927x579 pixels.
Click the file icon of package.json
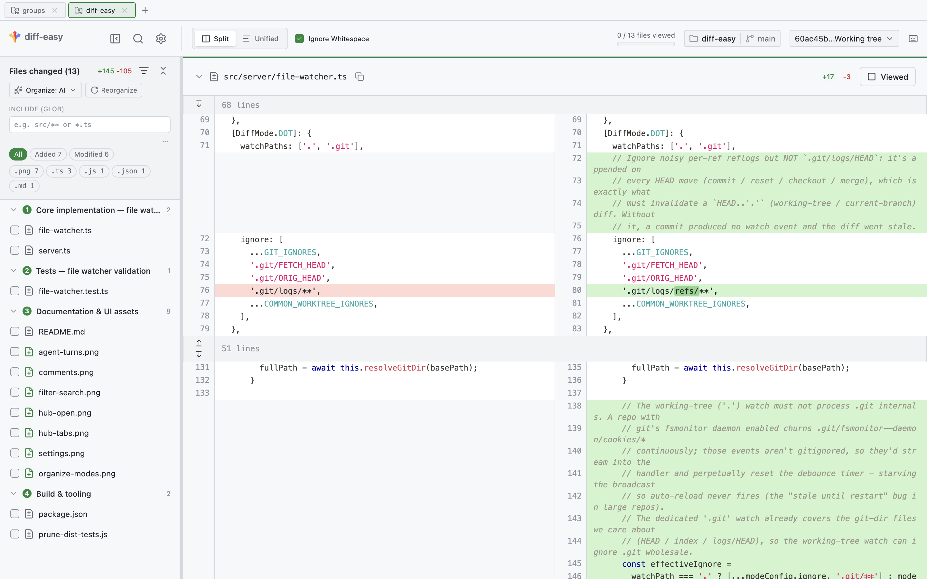click(x=29, y=514)
